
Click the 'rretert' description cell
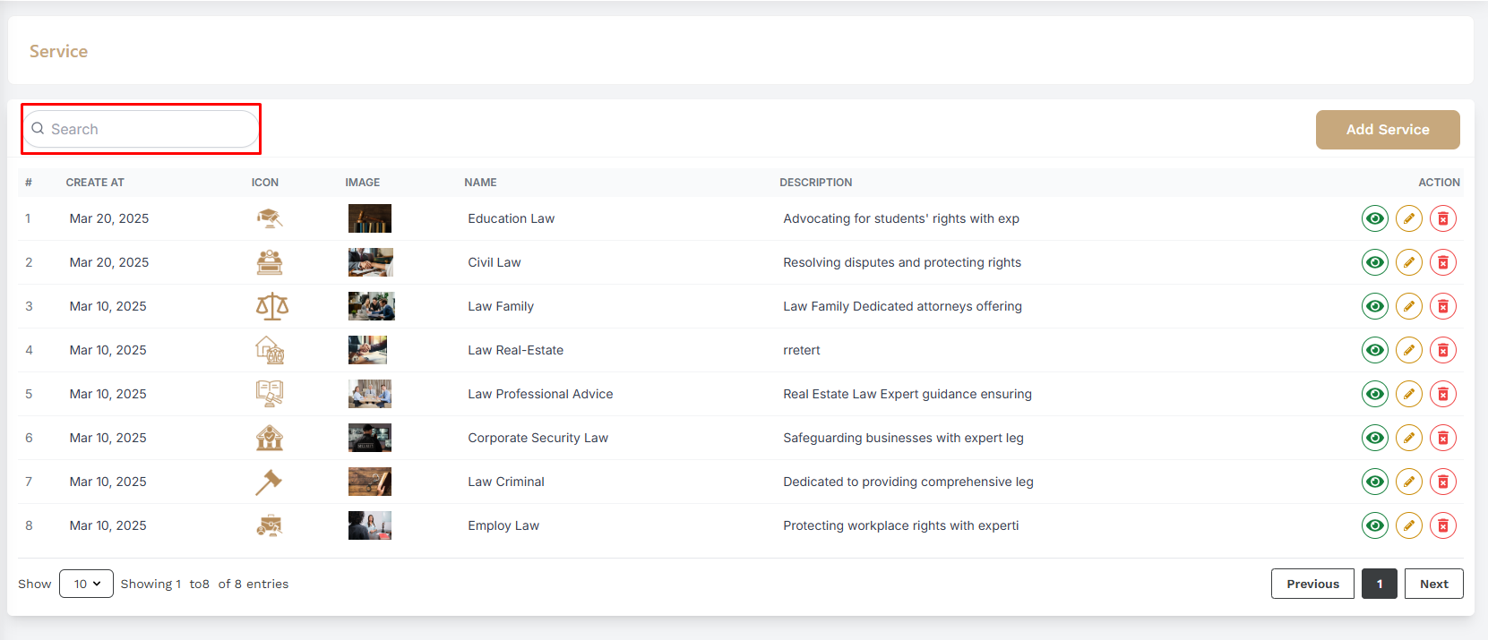[802, 350]
